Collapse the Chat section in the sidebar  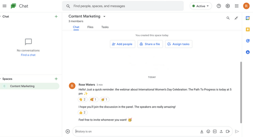click(0, 17)
